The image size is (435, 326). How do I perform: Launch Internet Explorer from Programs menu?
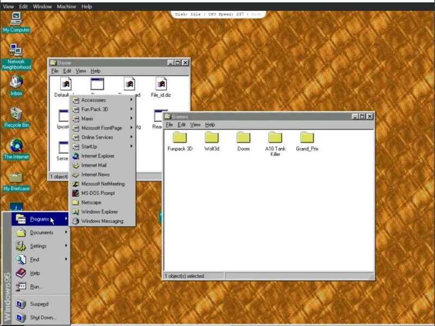[x=102, y=156]
